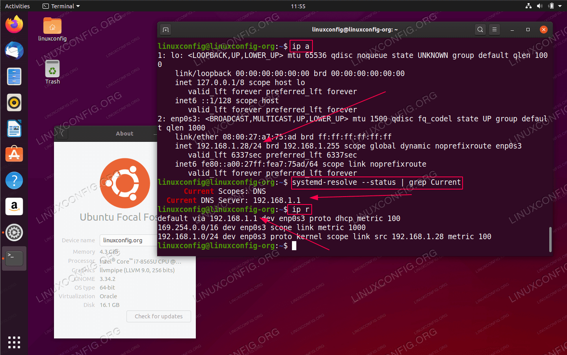Open the Terminal app menu in top bar
This screenshot has width=567, height=355.
pyautogui.click(x=61, y=6)
